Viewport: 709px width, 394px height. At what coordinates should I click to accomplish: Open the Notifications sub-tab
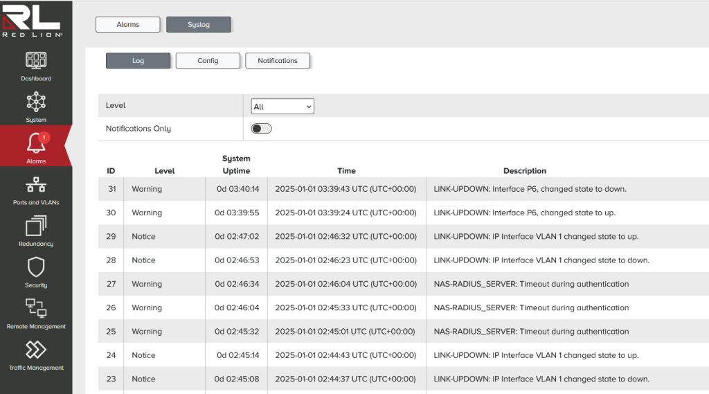278,61
